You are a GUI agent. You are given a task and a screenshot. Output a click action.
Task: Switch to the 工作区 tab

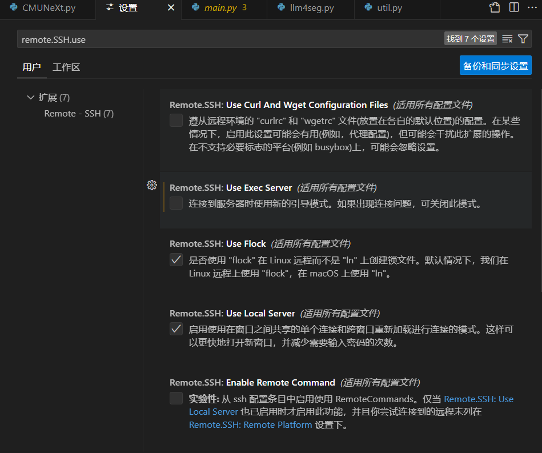tap(66, 67)
